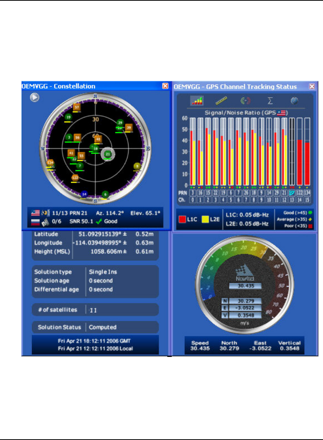Image resolution: width=323 pixels, height=440 pixels.
Task: Select green satellite 29 on the sky plot
Action: click(x=120, y=123)
